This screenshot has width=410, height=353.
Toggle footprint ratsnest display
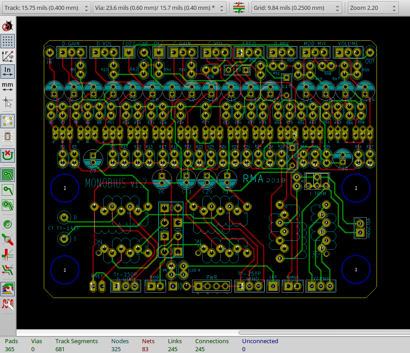tap(8, 136)
